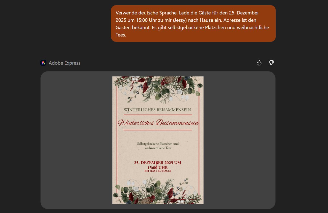
Task: Click the text cursor inside 15:00 UHR
Action: [x=157, y=166]
